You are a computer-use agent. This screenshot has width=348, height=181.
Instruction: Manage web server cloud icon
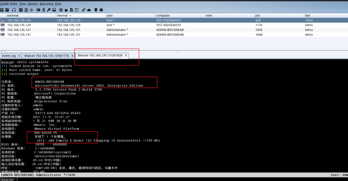tap(89, 10)
